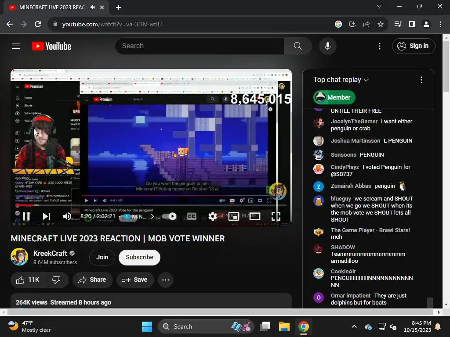Open the notifications bell
The image size is (450, 337).
coord(438,326)
